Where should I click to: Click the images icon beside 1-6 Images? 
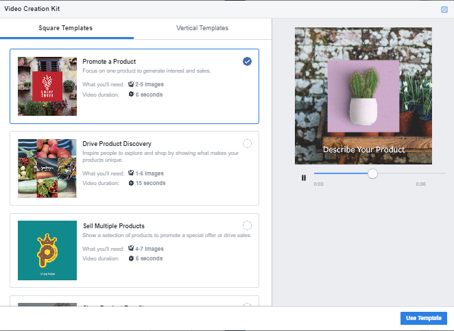[x=131, y=173]
